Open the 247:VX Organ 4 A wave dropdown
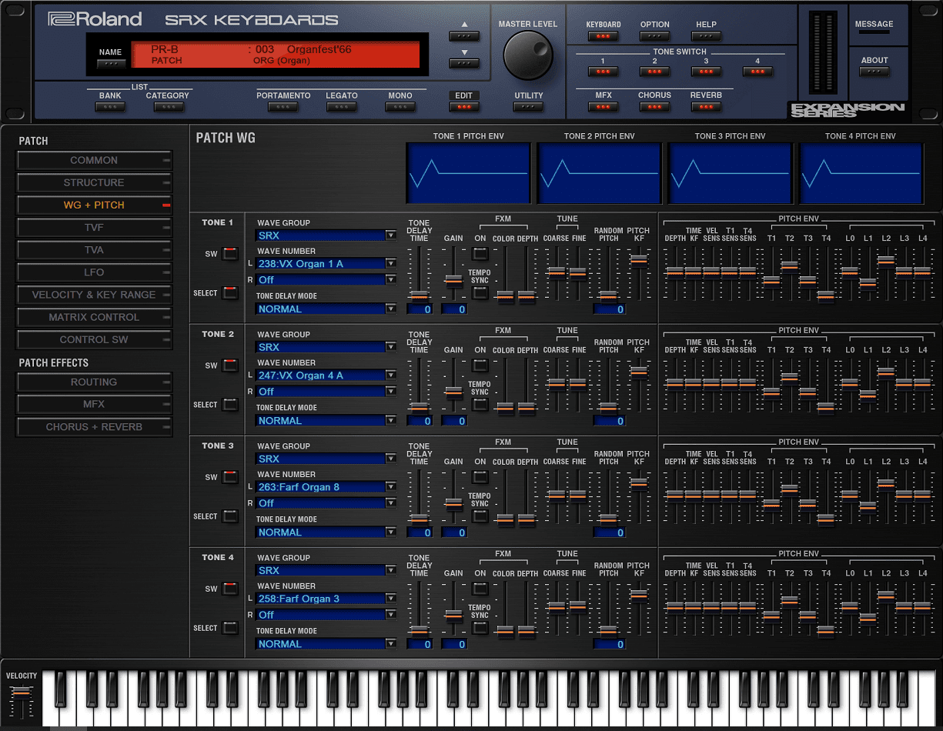This screenshot has width=943, height=731. tap(326, 376)
